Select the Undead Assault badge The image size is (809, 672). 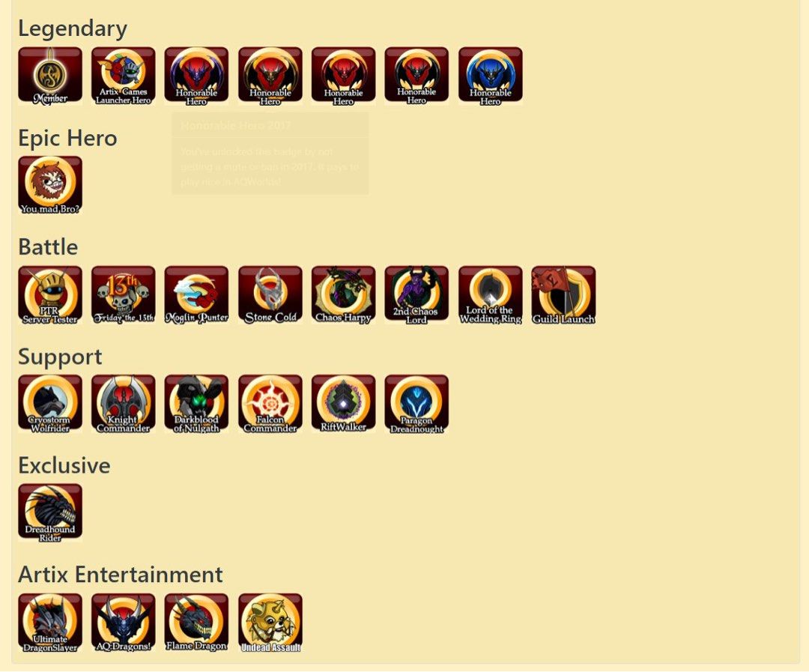click(270, 623)
